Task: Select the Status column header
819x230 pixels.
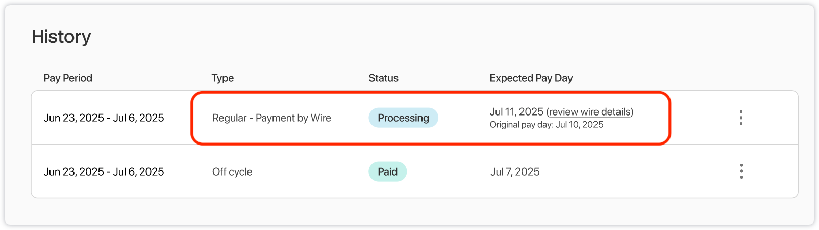Action: (x=383, y=78)
